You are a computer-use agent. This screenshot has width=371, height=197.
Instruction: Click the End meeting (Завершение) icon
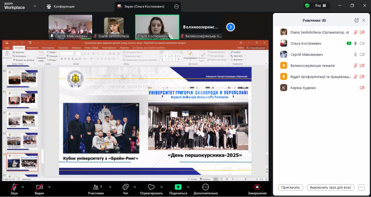257,187
